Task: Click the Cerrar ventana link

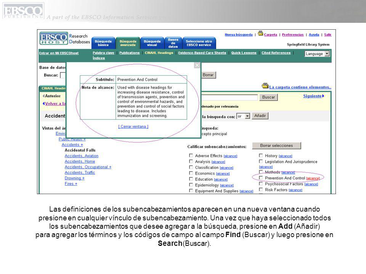Action: (x=133, y=126)
